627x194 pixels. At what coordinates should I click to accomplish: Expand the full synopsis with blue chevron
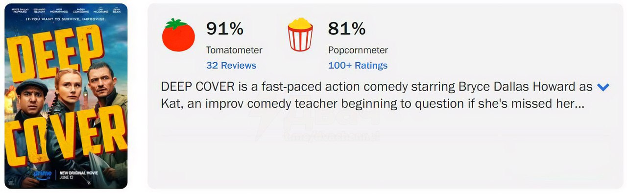tap(603, 88)
